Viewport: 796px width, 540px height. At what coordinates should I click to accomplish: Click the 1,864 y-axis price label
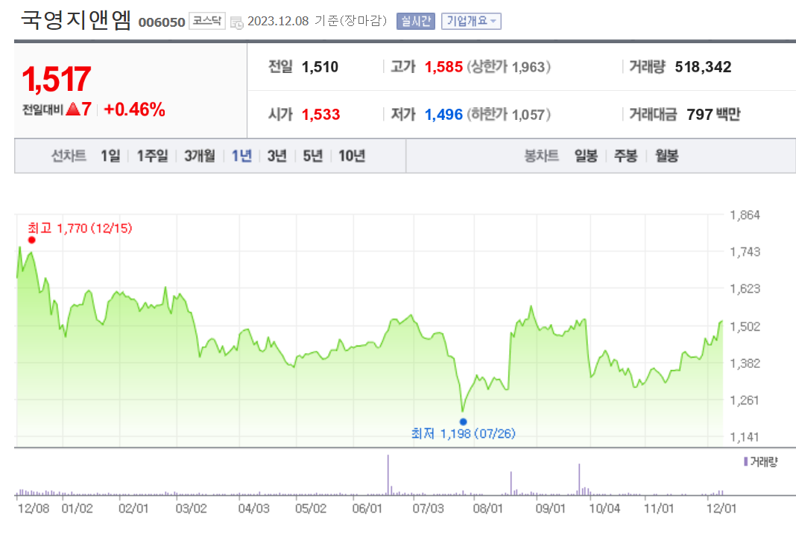click(x=745, y=215)
